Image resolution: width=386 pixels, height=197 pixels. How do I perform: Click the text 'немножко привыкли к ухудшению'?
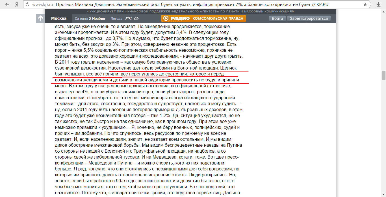(x=90, y=127)
